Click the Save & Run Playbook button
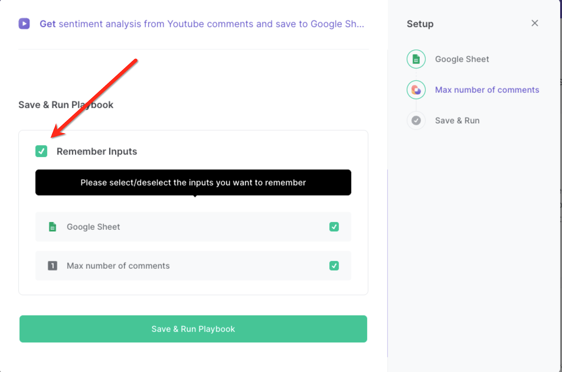Screen dimensions: 562x372 [x=193, y=329]
